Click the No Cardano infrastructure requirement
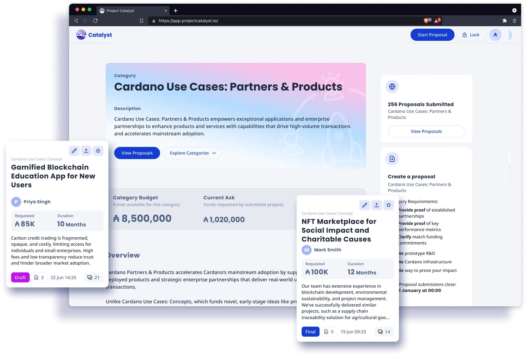This screenshot has width=526, height=356. point(425,262)
